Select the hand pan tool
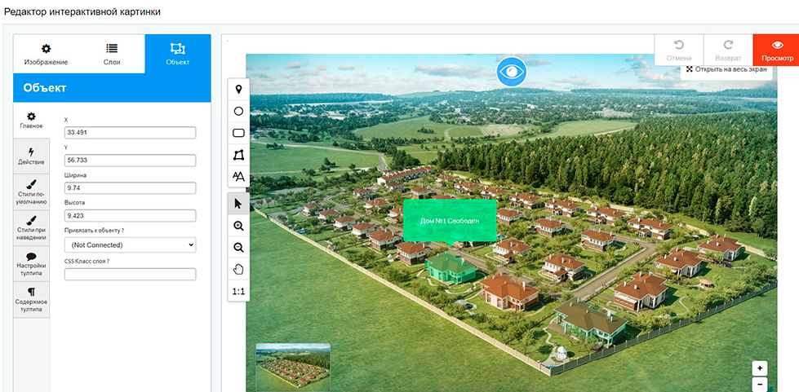This screenshot has height=392, width=799. coord(238,269)
